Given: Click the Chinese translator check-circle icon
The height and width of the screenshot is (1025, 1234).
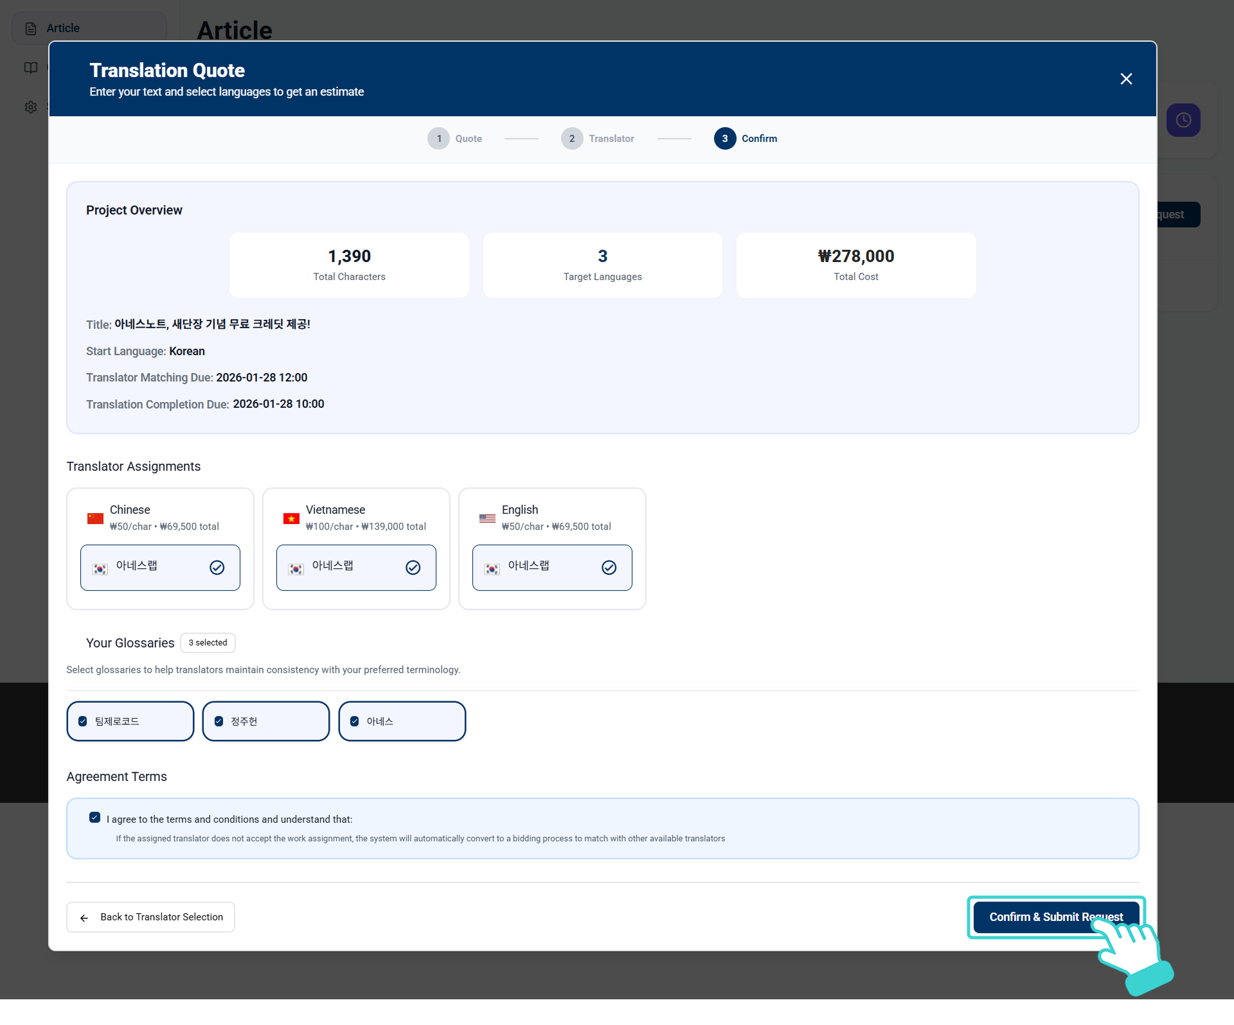Looking at the screenshot, I should point(217,568).
